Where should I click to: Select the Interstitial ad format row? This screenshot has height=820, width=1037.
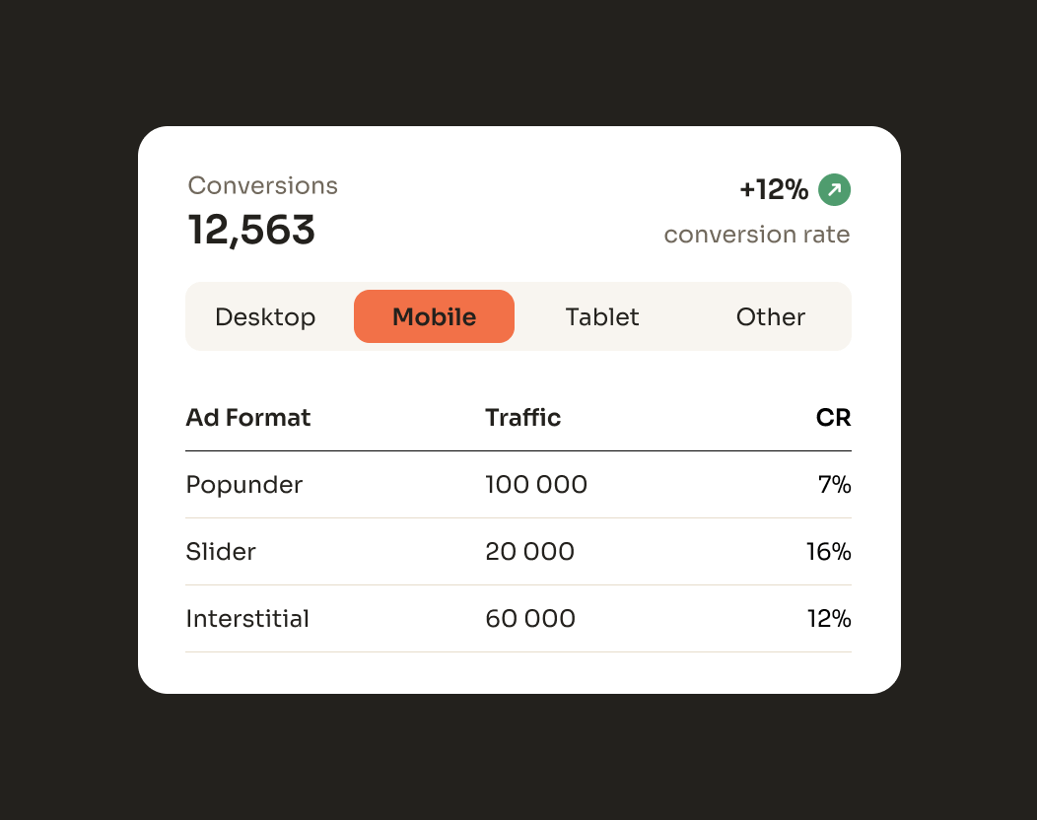[x=247, y=619]
